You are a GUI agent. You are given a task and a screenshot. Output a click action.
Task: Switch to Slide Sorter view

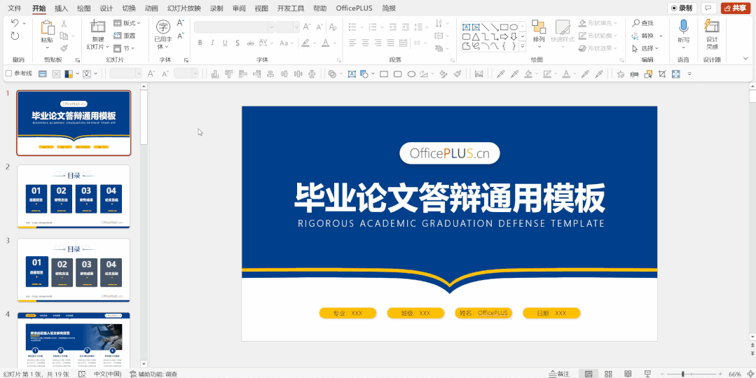point(608,374)
